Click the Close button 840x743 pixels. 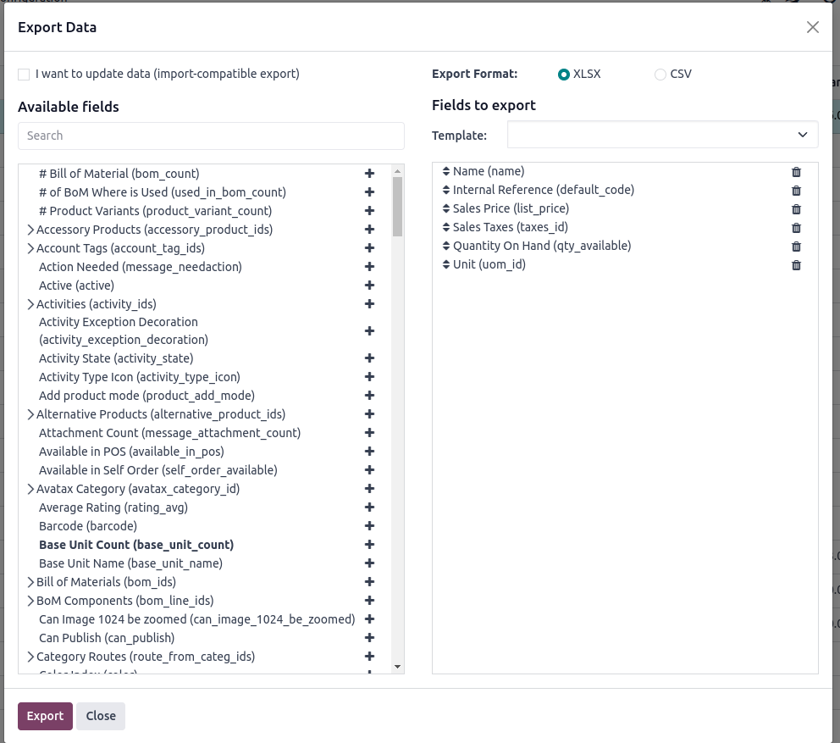coord(101,716)
